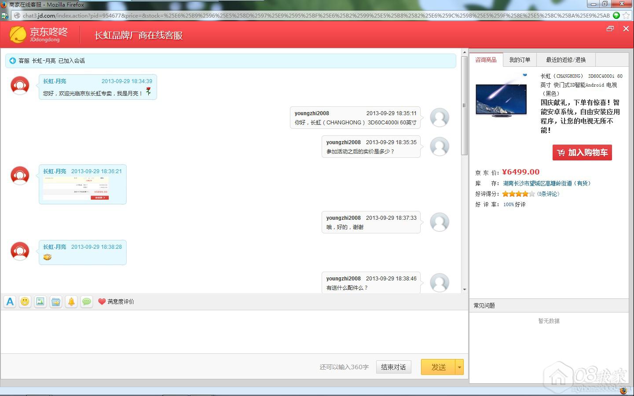Open the font style (A) tool

tap(10, 302)
